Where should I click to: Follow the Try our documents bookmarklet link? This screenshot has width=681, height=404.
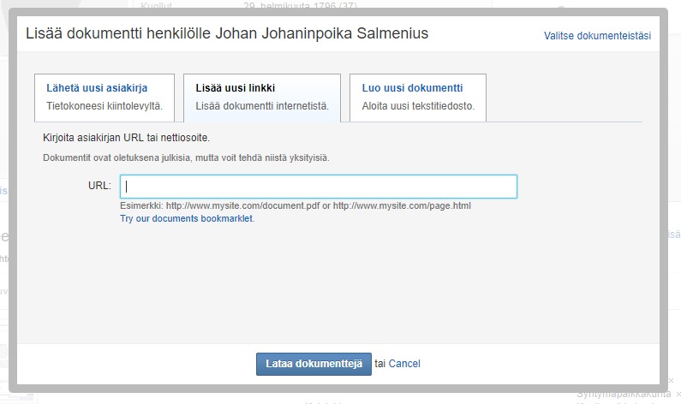click(x=188, y=218)
